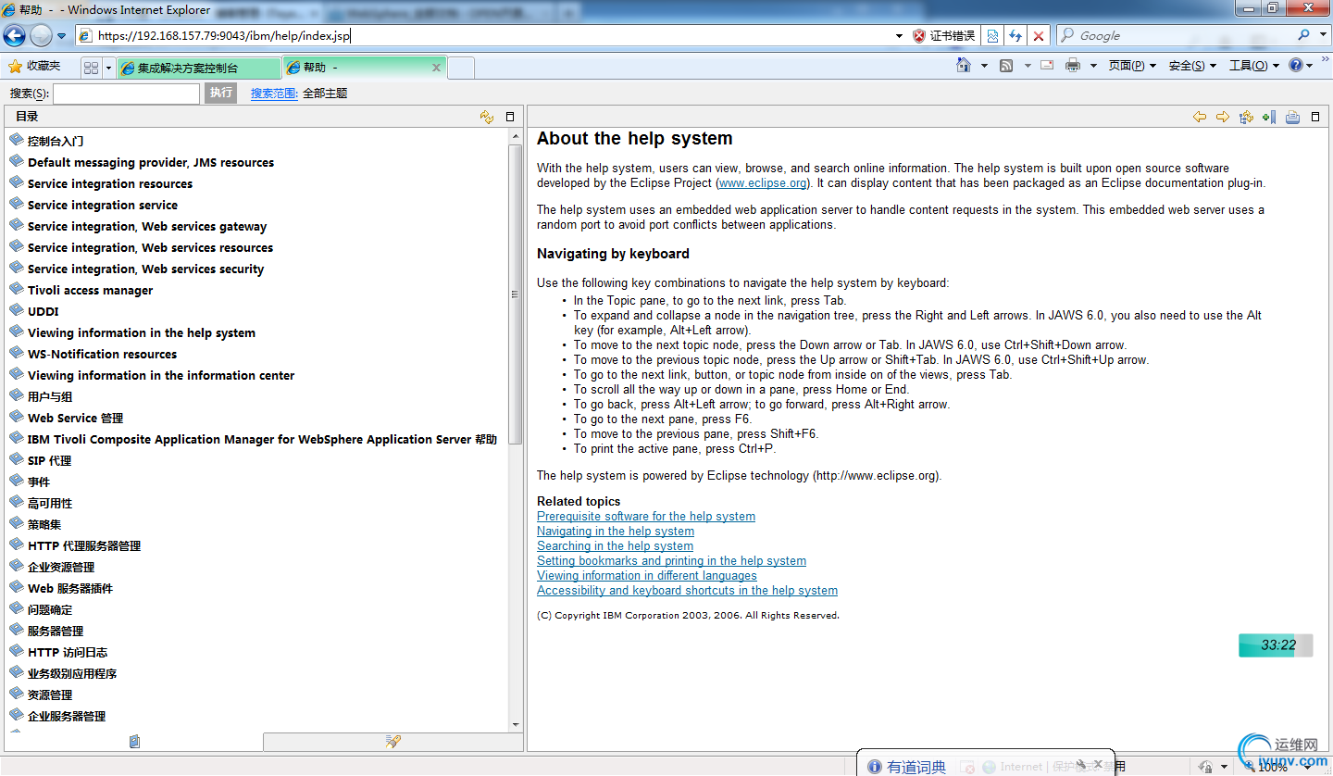Open the Print options dropdown arrow
The image size is (1333, 776).
coord(1093,66)
